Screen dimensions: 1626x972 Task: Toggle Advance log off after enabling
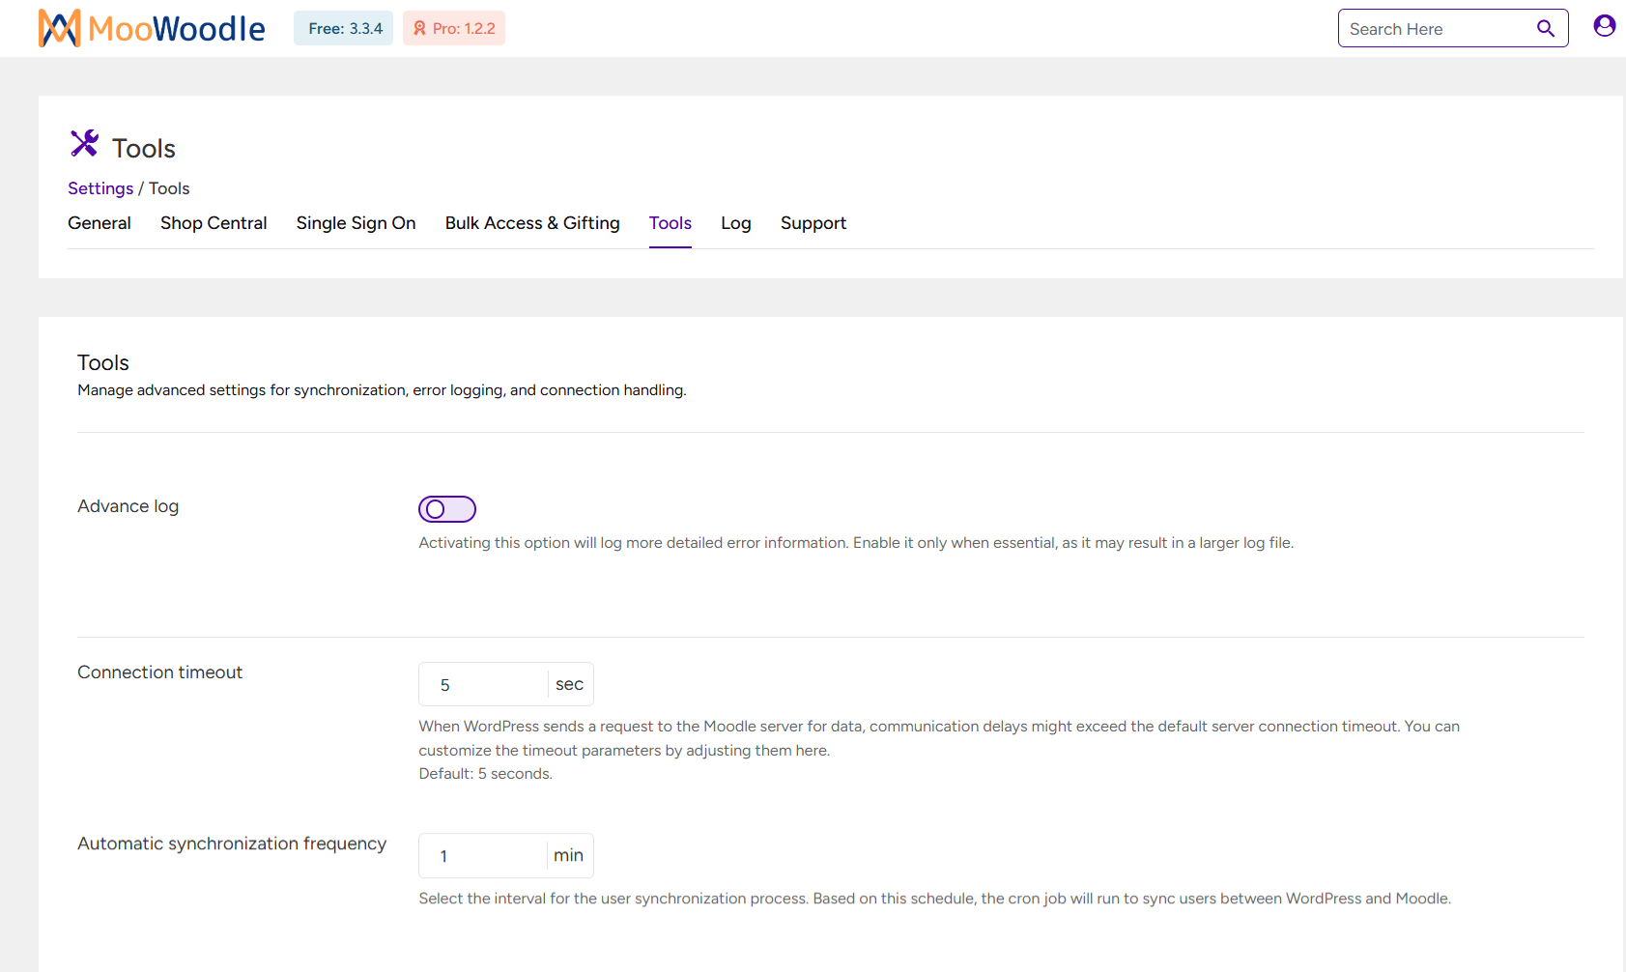(446, 509)
